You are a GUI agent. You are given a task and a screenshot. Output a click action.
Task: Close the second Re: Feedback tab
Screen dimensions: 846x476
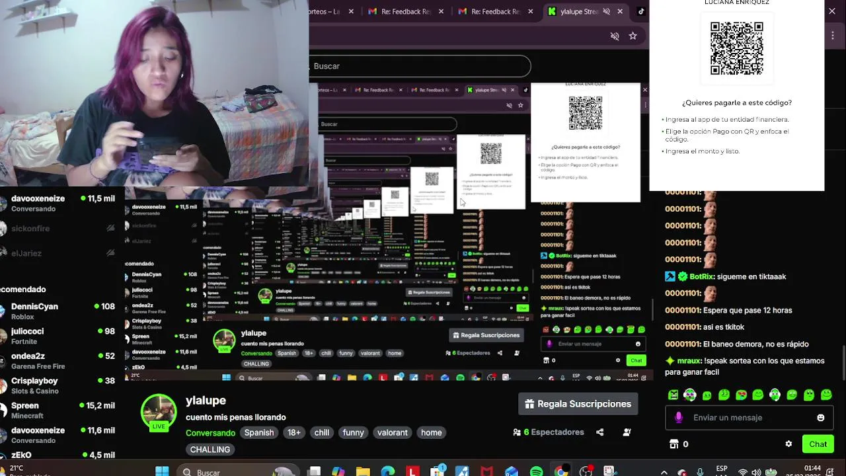530,11
